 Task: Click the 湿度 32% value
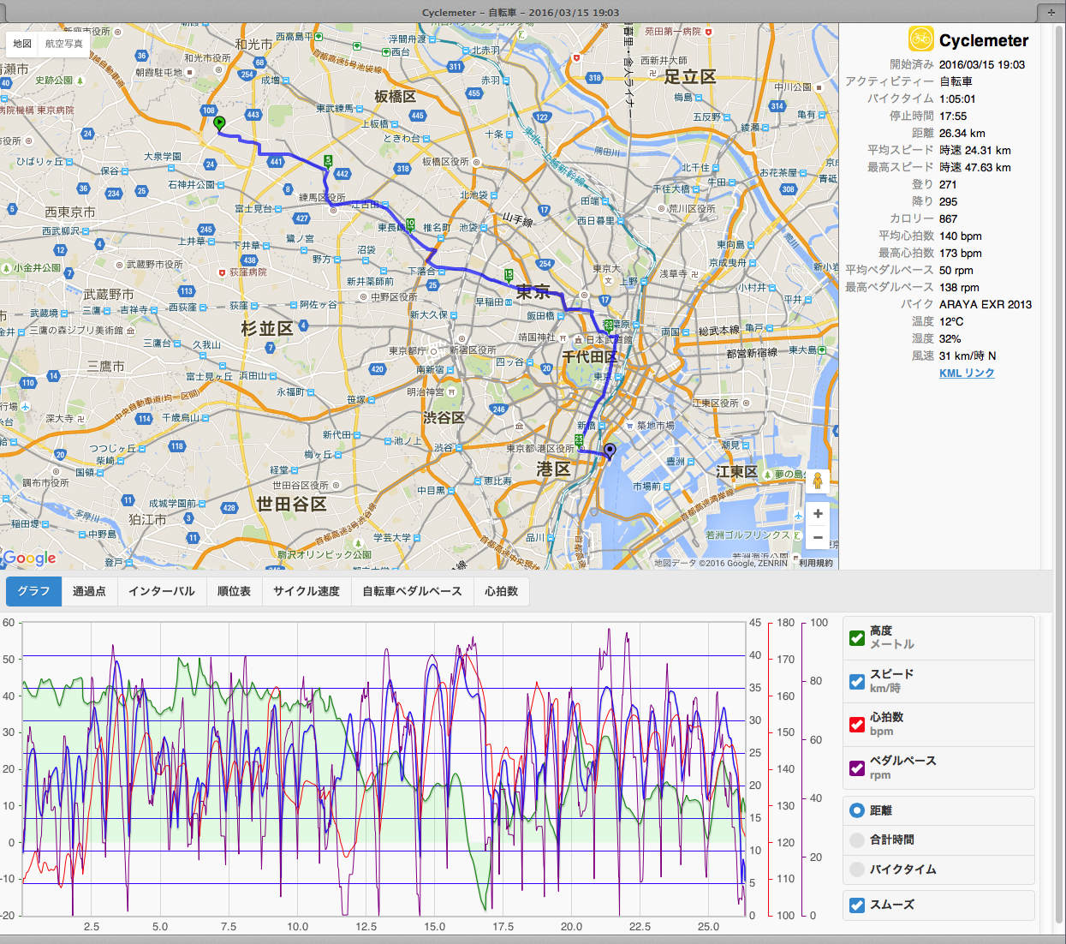[950, 338]
